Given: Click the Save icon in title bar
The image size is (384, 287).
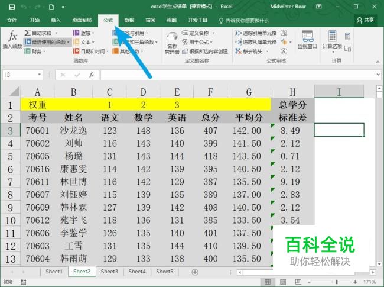Looking at the screenshot, I should [12, 7].
